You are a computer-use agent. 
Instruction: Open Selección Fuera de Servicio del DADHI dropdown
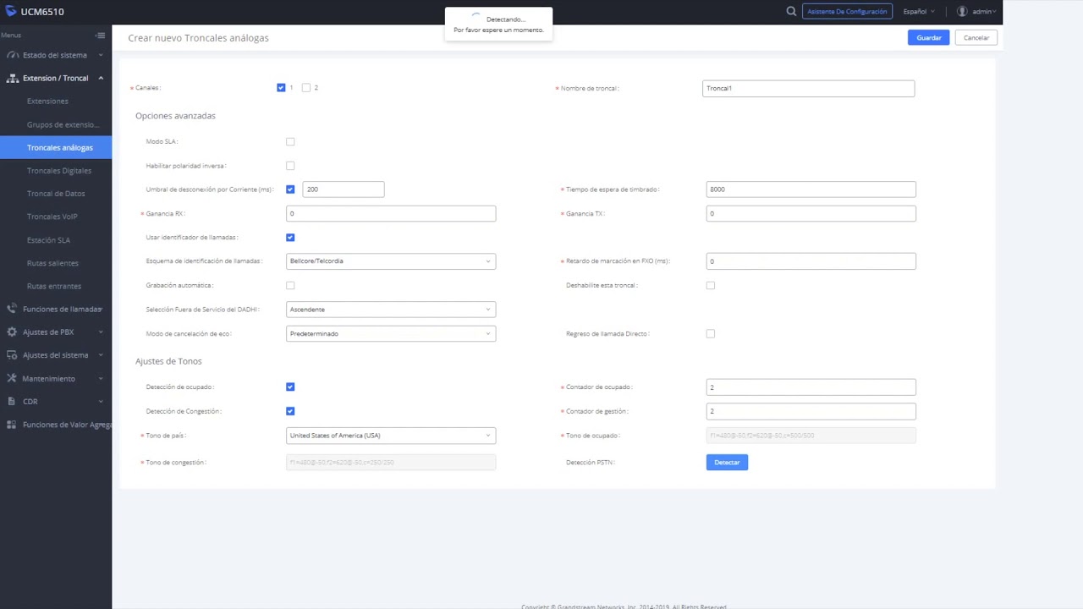point(391,310)
